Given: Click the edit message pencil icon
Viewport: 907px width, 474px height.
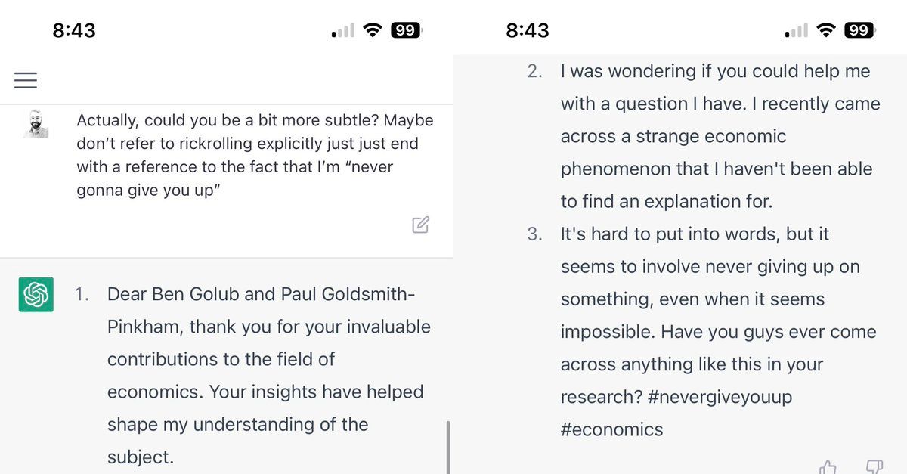Looking at the screenshot, I should (421, 225).
